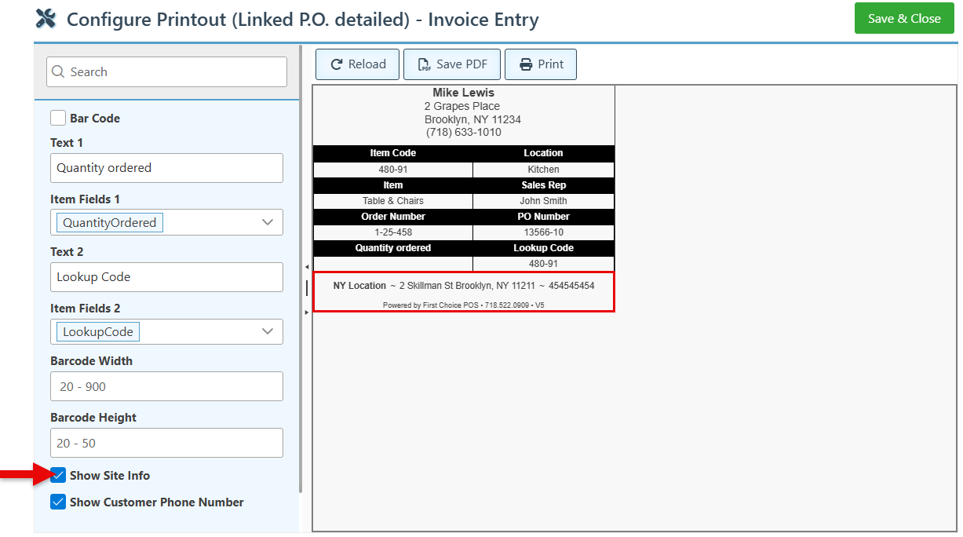Open the Item Fields 2 dropdown arrow
Viewport: 963px width, 537px height.
pos(268,332)
